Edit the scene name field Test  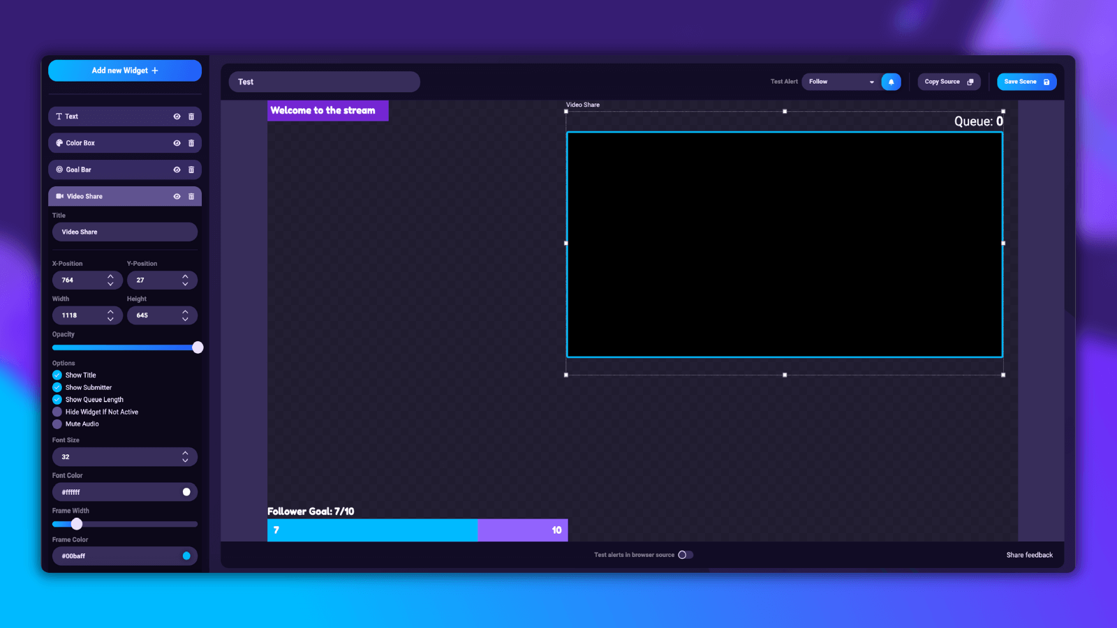325,82
